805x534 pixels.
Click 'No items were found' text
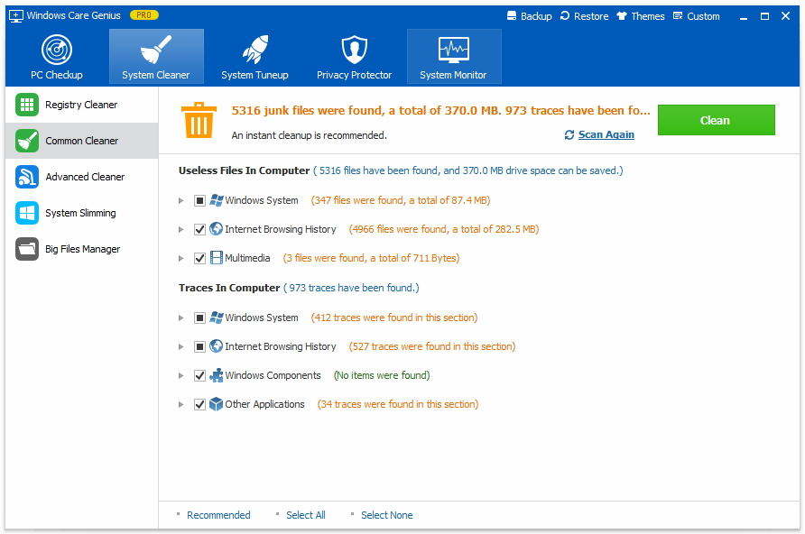[382, 375]
